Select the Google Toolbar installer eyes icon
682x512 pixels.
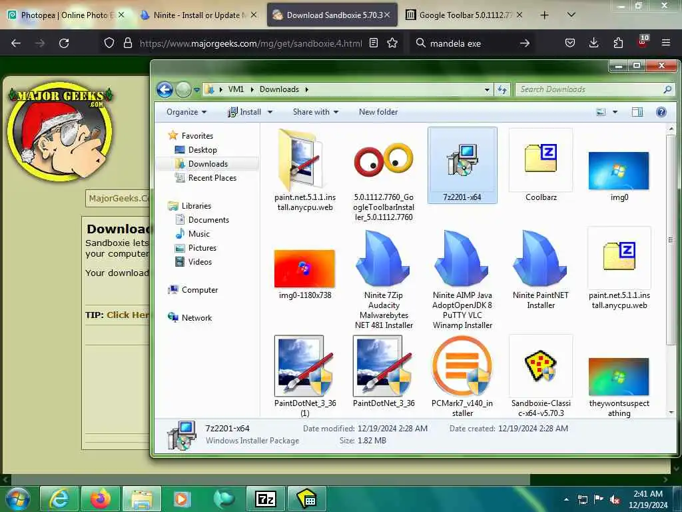click(383, 160)
